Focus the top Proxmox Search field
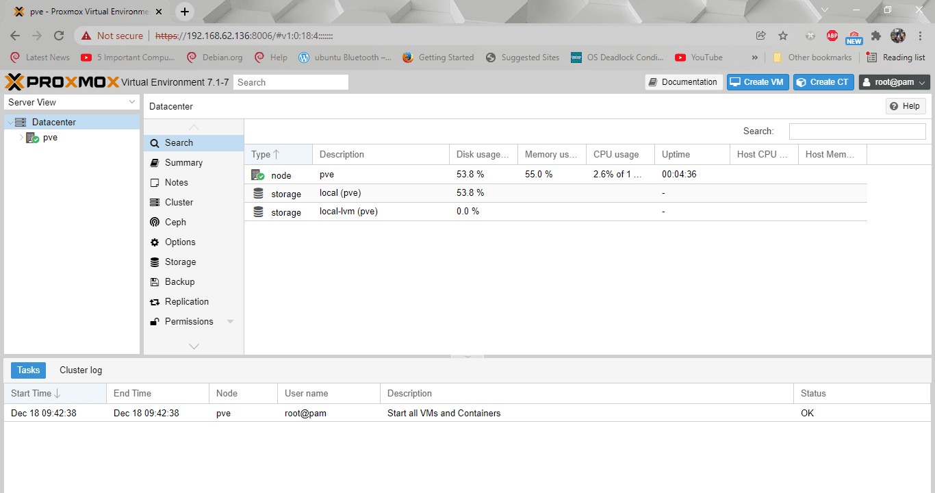 pos(291,82)
